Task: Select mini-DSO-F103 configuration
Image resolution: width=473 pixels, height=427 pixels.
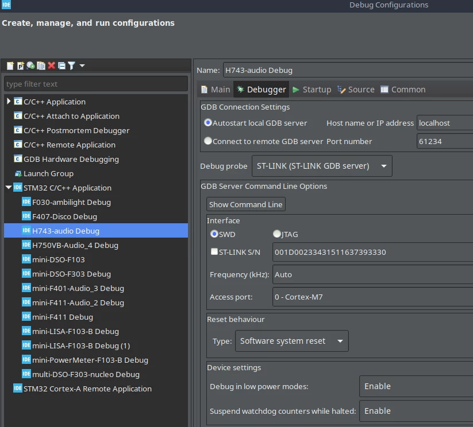Action: coord(59,259)
